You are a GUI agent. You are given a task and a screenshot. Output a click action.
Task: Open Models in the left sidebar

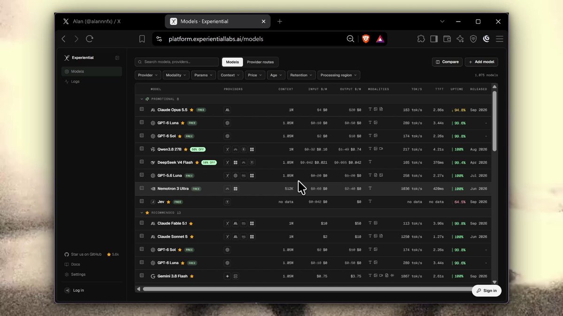click(92, 71)
